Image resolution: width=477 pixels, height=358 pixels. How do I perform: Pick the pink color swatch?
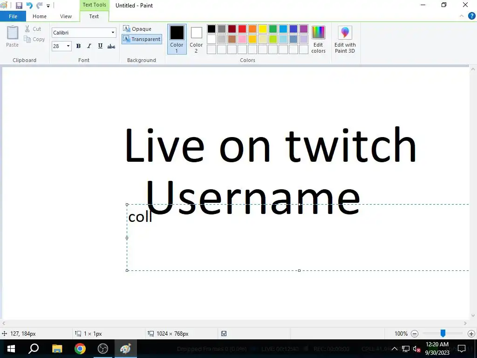pyautogui.click(x=242, y=39)
